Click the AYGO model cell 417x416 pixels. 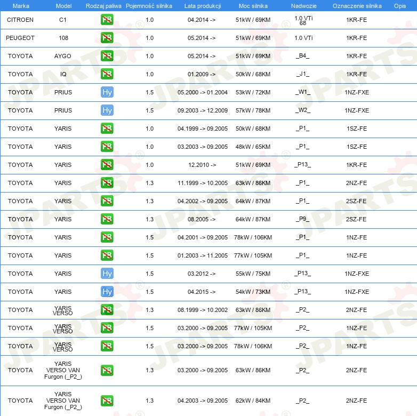coord(63,56)
